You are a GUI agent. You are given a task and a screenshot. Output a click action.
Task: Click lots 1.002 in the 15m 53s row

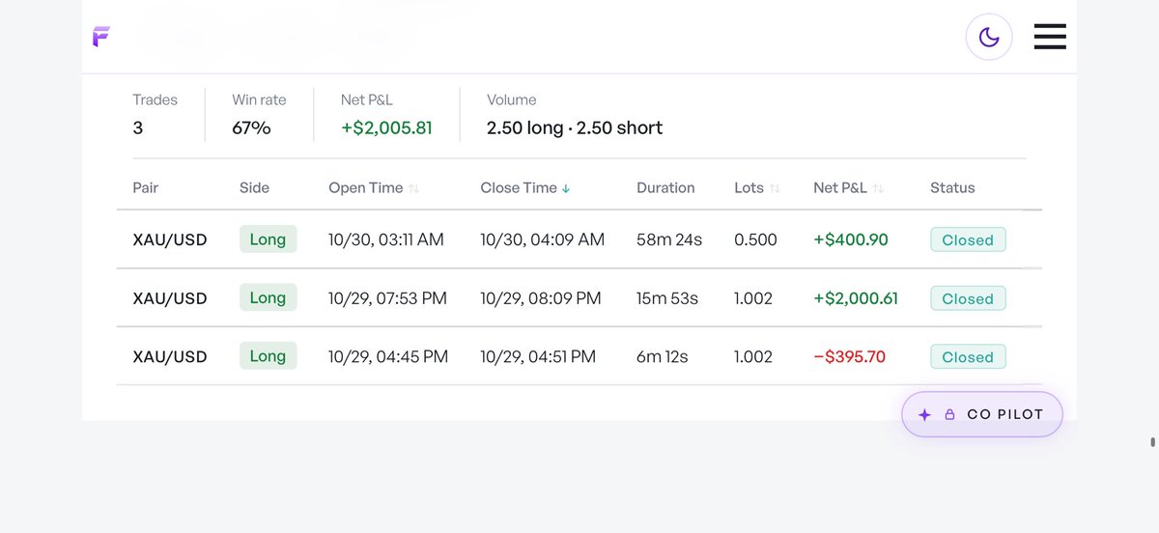(753, 298)
